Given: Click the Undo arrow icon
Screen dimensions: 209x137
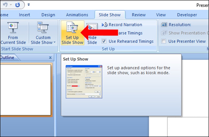Looking at the screenshot, I should tap(5, 5).
